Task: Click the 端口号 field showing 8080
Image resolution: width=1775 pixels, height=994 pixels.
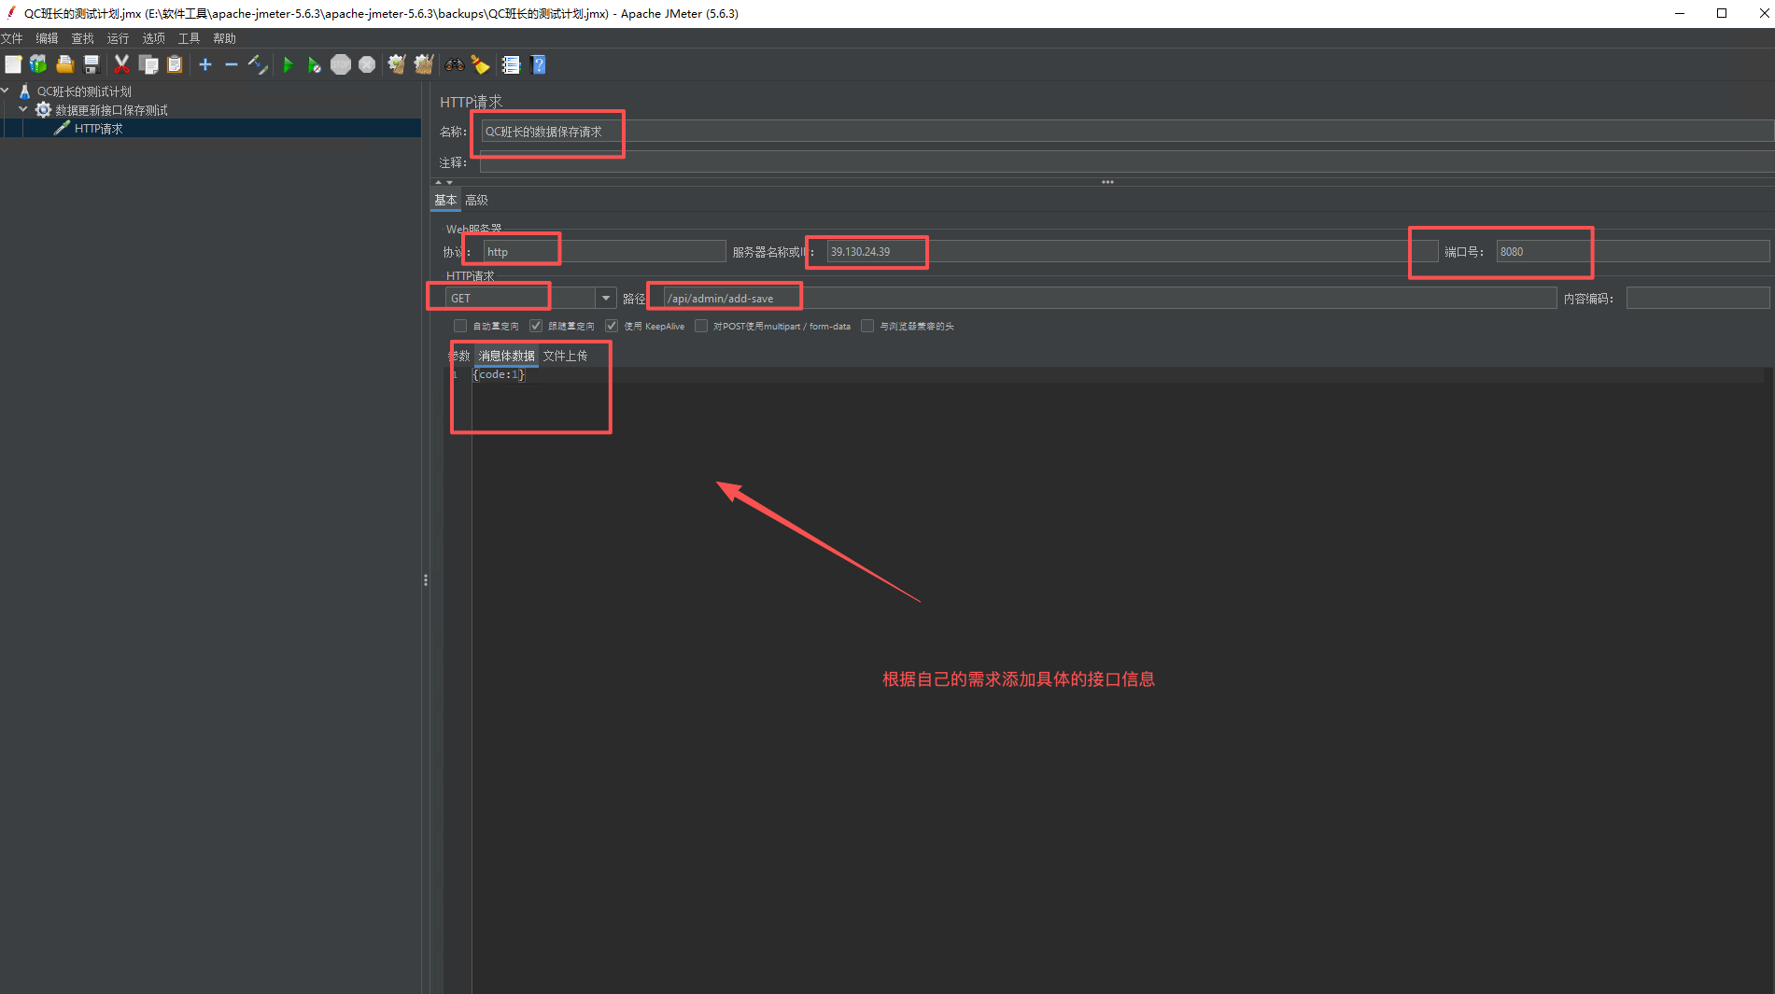Action: point(1632,251)
